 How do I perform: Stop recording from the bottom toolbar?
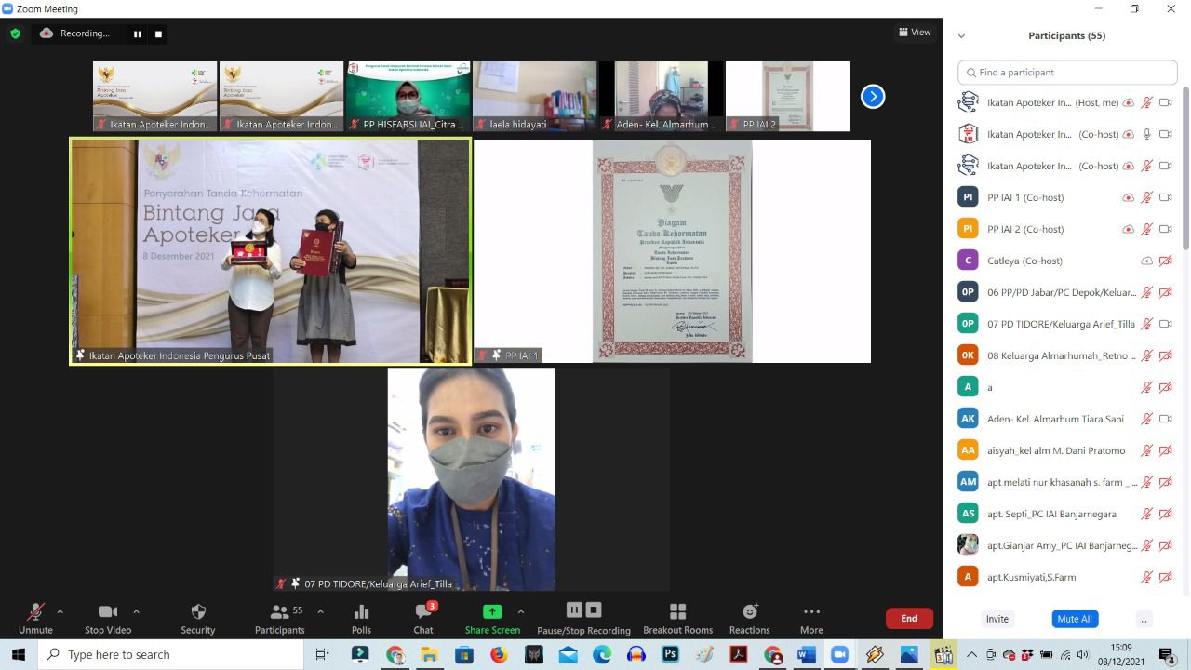coord(594,610)
